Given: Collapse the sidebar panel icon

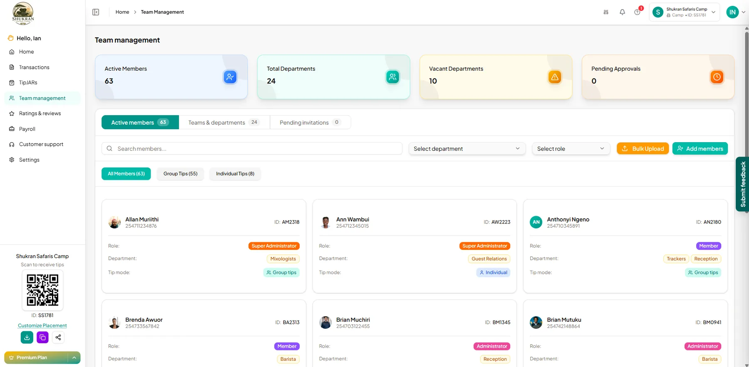Looking at the screenshot, I should (x=96, y=12).
